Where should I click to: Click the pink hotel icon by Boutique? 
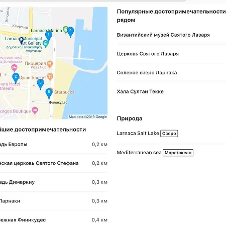(35, 110)
